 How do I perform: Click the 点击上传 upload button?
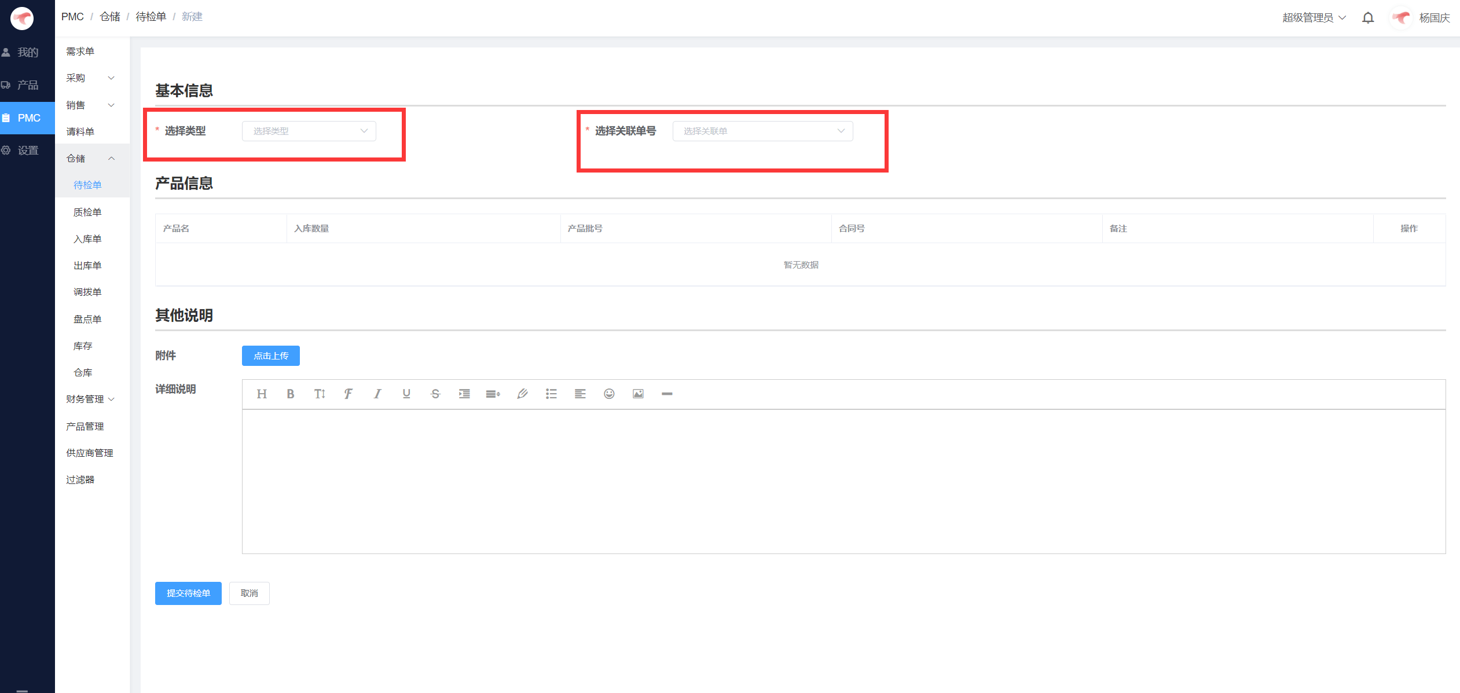tap(270, 356)
